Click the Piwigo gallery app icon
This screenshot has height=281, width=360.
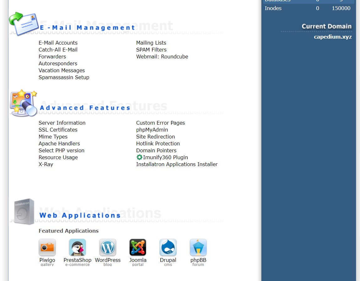(47, 247)
